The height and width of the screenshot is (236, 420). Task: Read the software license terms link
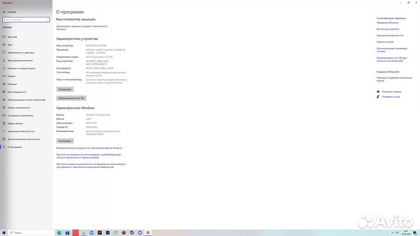point(91,165)
